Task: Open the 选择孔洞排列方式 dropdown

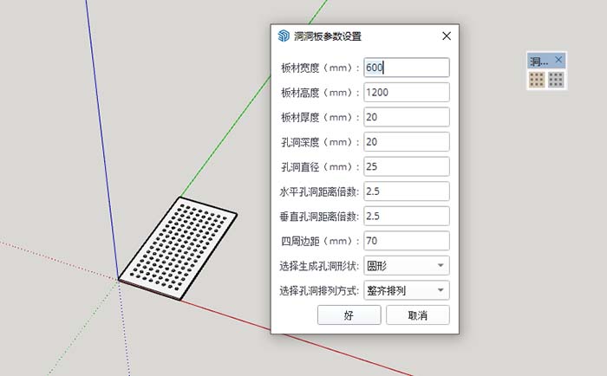Action: click(x=407, y=290)
